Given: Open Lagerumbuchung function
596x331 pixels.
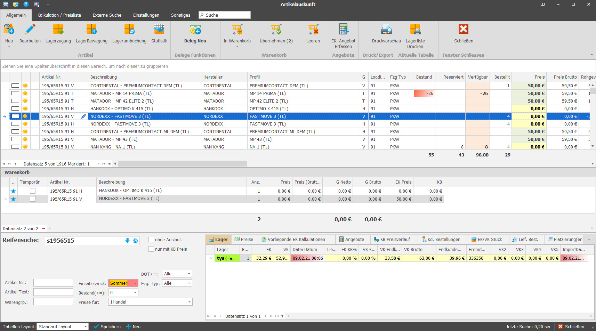Looking at the screenshot, I should pos(129,30).
